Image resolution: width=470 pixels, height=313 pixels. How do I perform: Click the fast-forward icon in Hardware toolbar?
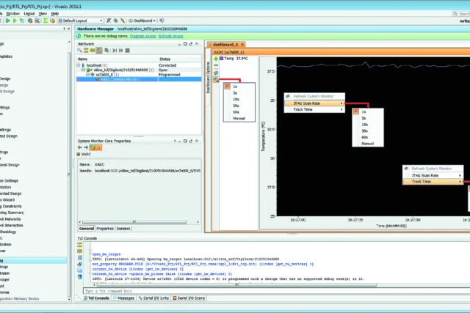pyautogui.click(x=121, y=51)
